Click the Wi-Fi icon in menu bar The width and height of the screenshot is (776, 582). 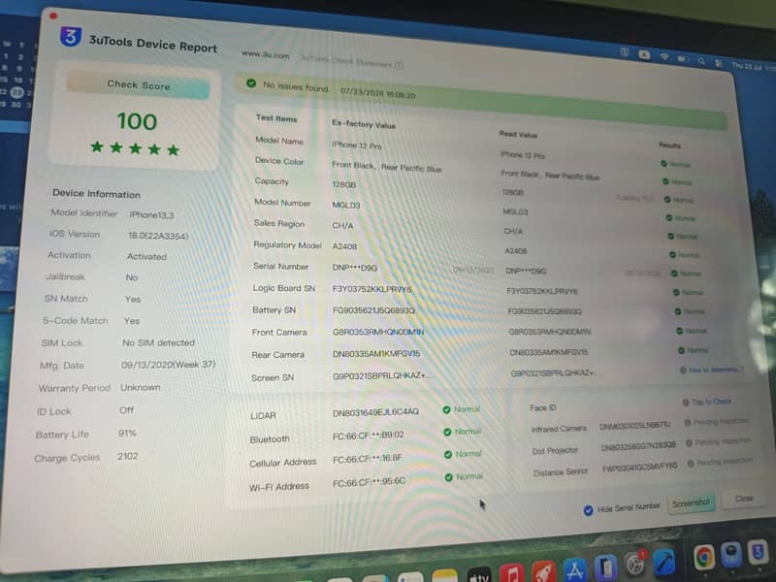[664, 56]
